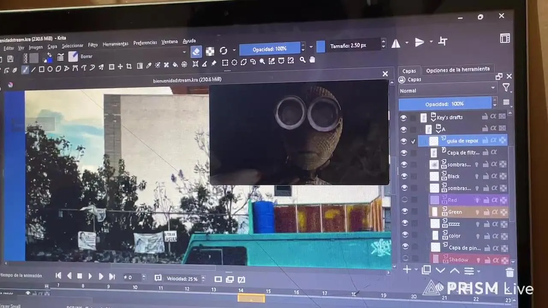
Task: Open the Ventana menu
Action: (x=170, y=42)
